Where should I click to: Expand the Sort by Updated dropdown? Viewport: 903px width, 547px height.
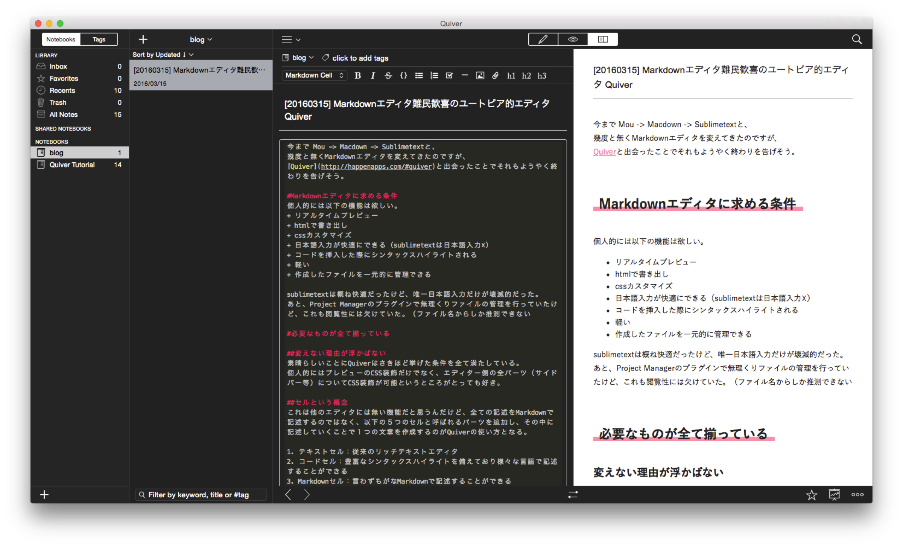pyautogui.click(x=163, y=55)
